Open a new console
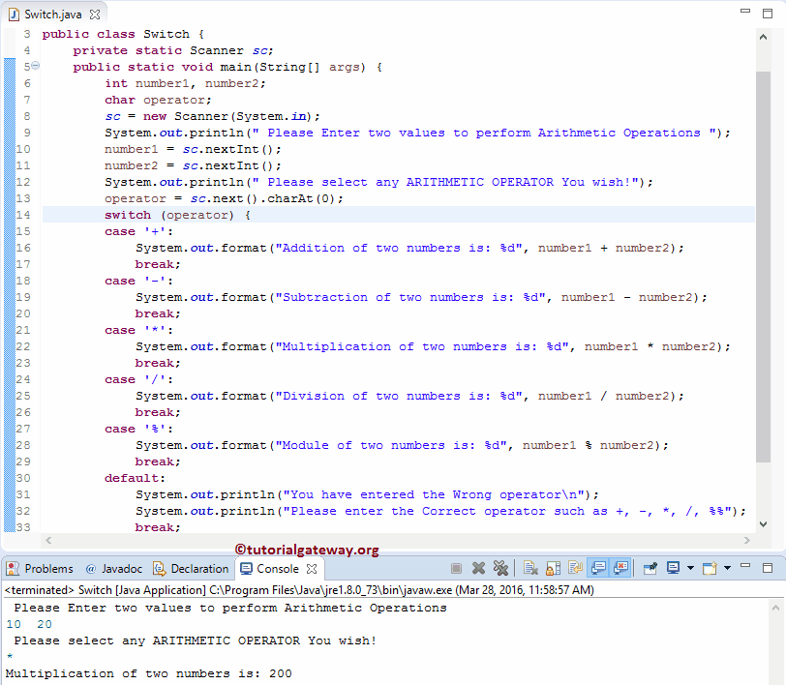This screenshot has height=685, width=786. pyautogui.click(x=710, y=569)
